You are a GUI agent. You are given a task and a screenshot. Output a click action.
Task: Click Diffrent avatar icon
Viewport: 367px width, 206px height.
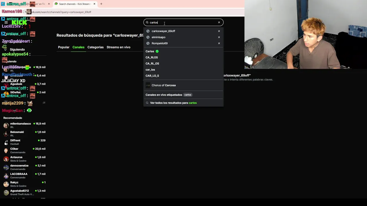coord(6,142)
